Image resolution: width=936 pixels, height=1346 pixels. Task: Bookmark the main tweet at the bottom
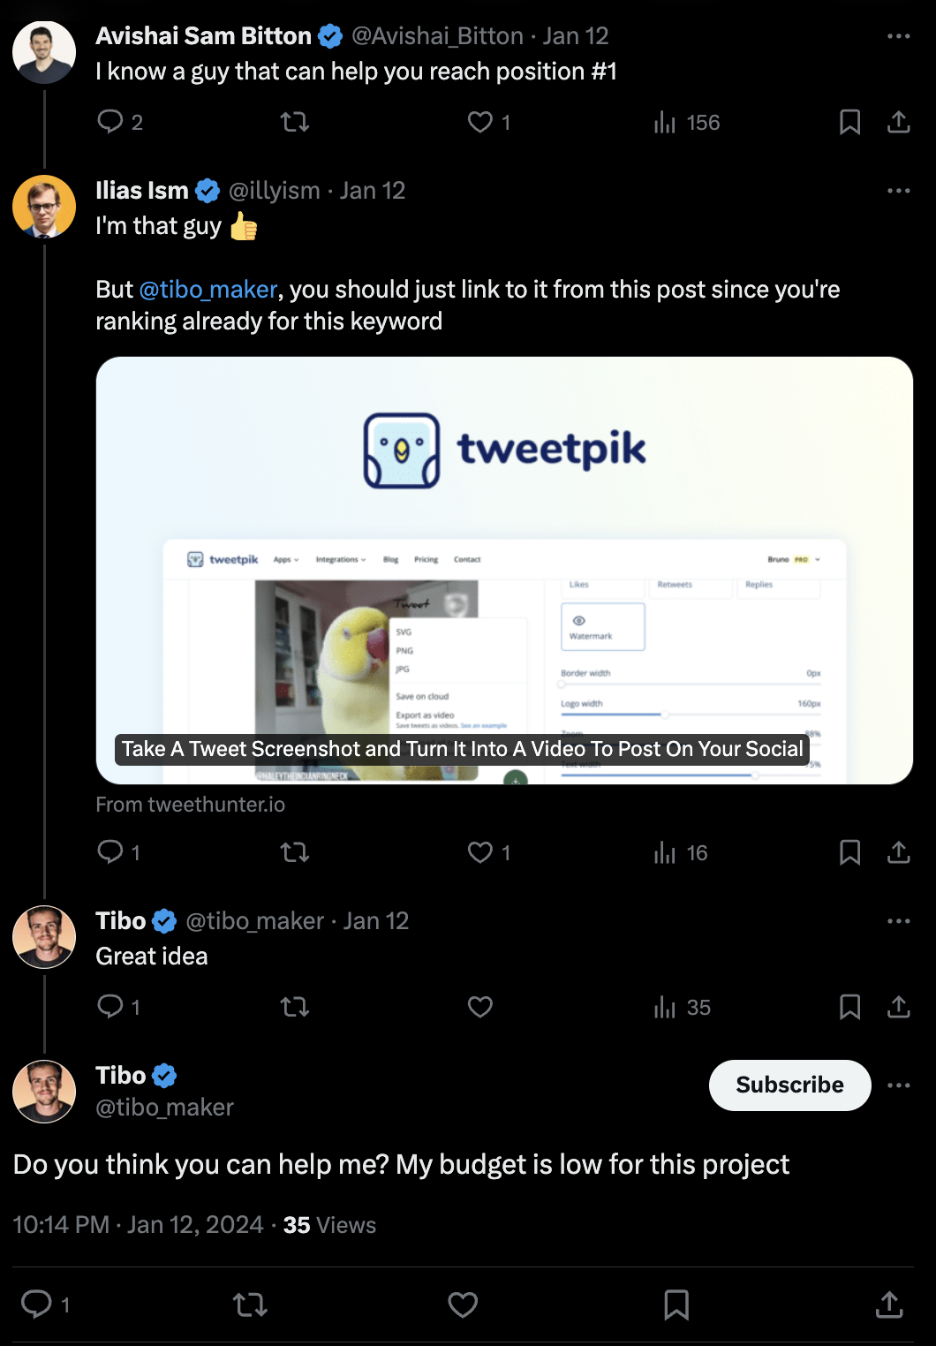tap(676, 1304)
